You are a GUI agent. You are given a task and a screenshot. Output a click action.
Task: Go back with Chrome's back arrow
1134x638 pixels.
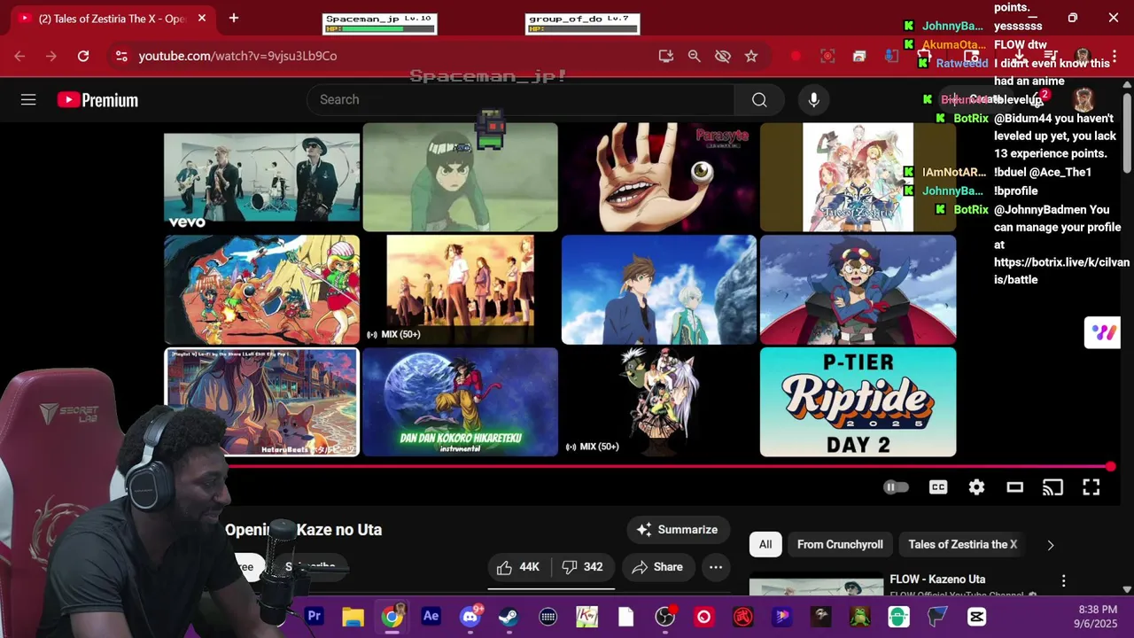19,56
